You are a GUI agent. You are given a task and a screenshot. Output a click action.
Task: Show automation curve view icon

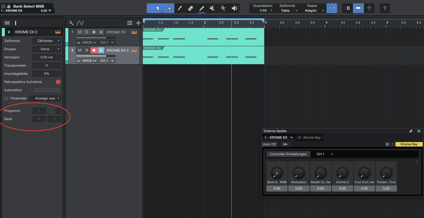(80, 23)
